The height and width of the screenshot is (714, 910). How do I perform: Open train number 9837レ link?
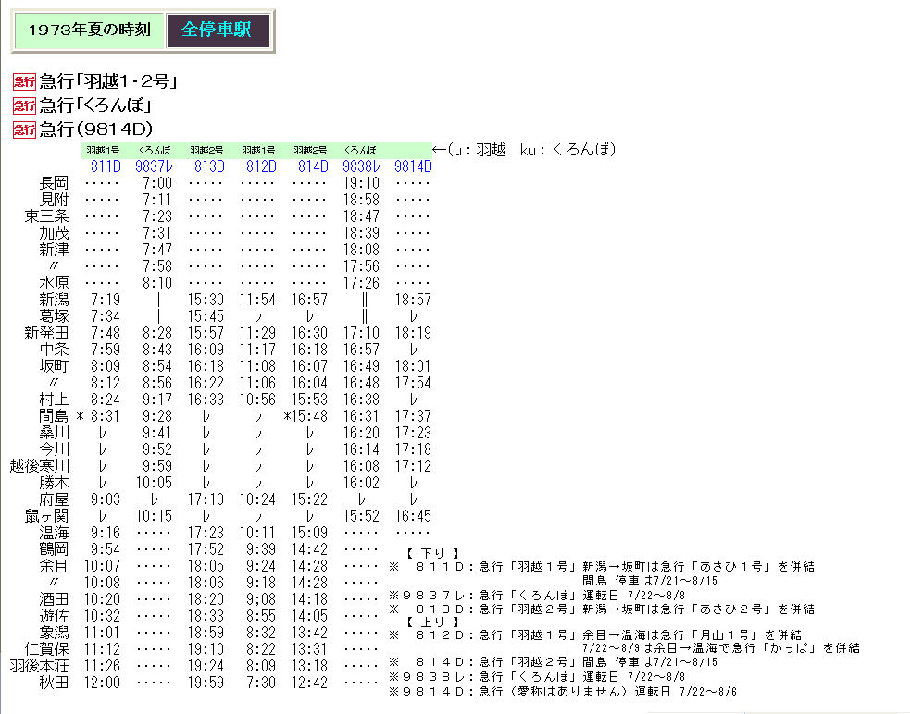pos(154,167)
